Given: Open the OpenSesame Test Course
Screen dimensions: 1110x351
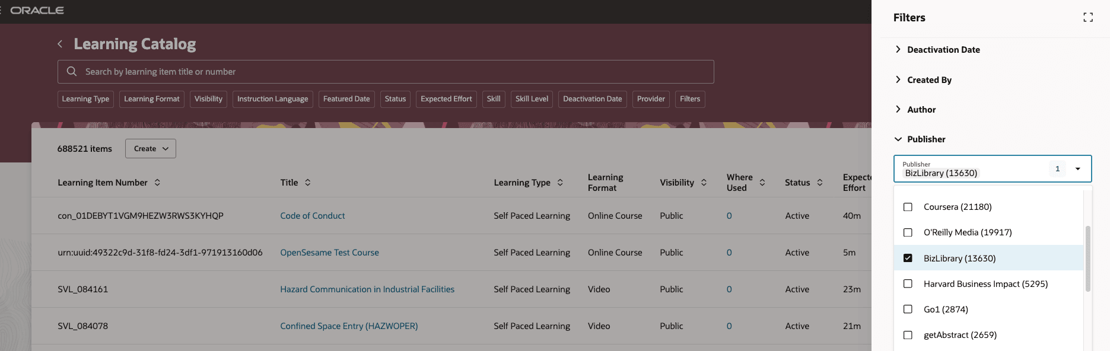Looking at the screenshot, I should pos(329,252).
